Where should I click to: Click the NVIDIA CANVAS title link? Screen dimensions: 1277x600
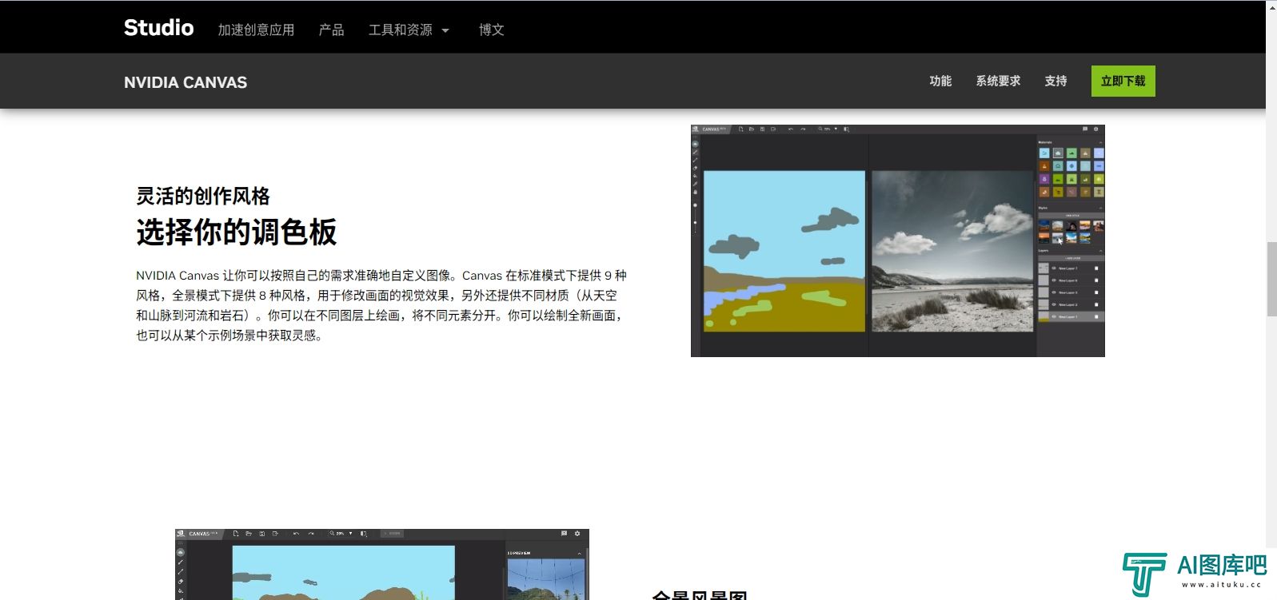186,82
